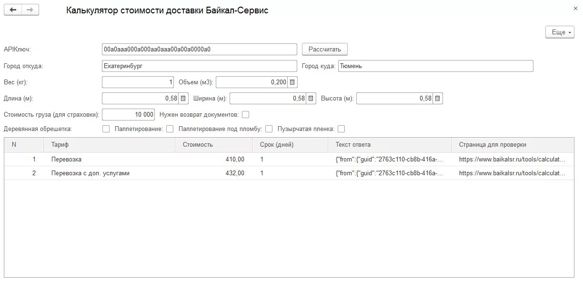
Task: Open calculator icon in Объем (м3) field
Action: click(292, 82)
